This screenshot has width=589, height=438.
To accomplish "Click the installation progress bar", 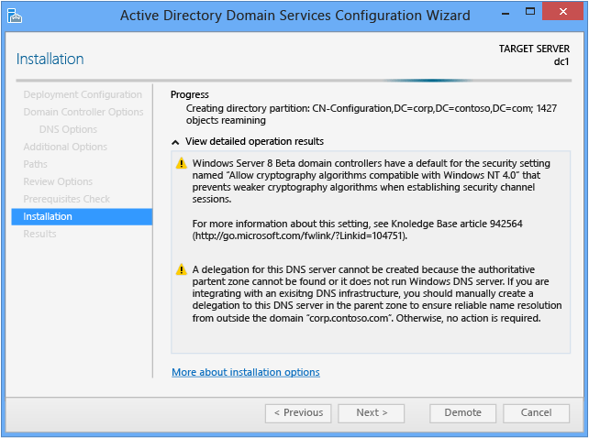I will coord(294,81).
